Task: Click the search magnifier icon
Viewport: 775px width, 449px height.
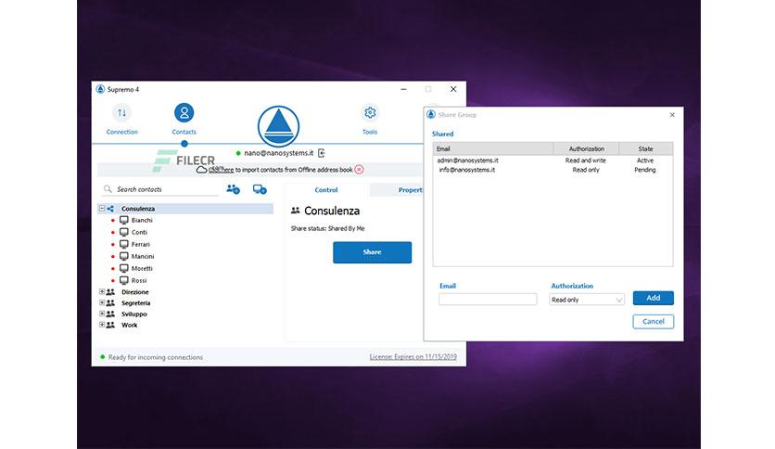Action: (108, 189)
